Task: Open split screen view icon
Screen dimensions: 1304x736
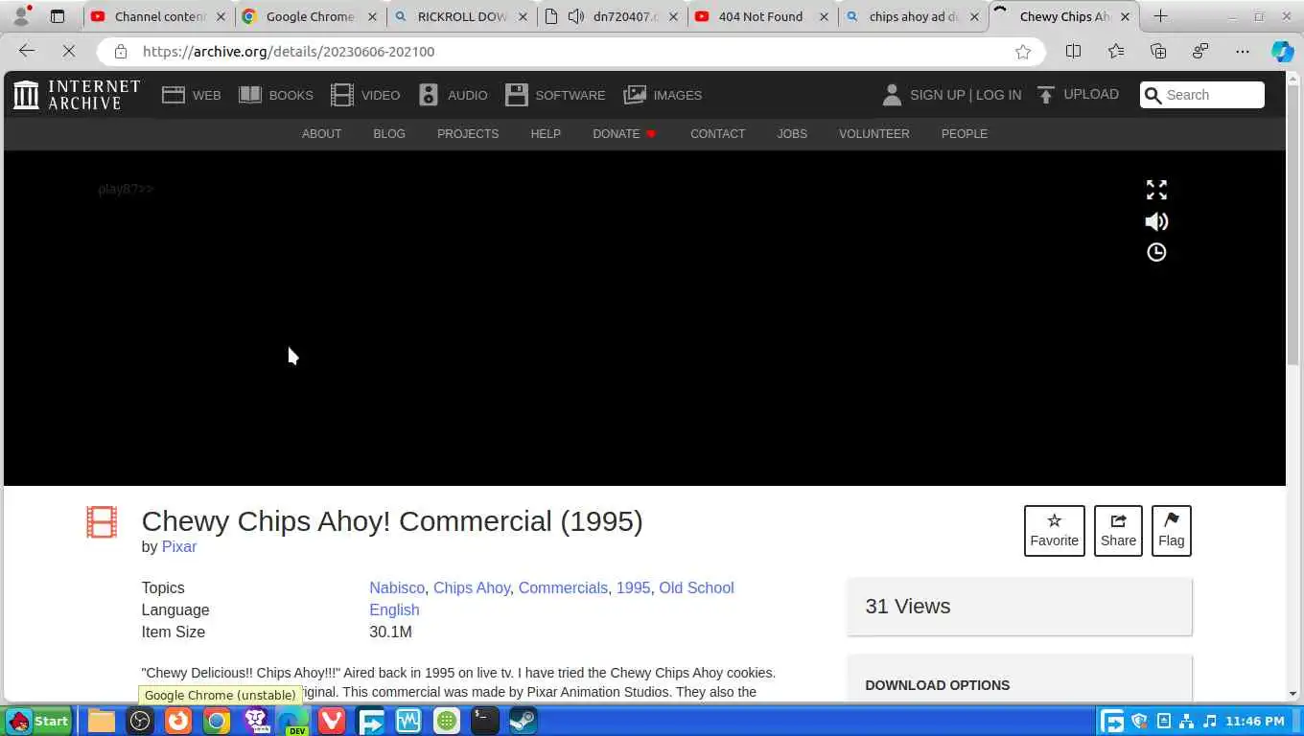Action: pyautogui.click(x=1073, y=52)
